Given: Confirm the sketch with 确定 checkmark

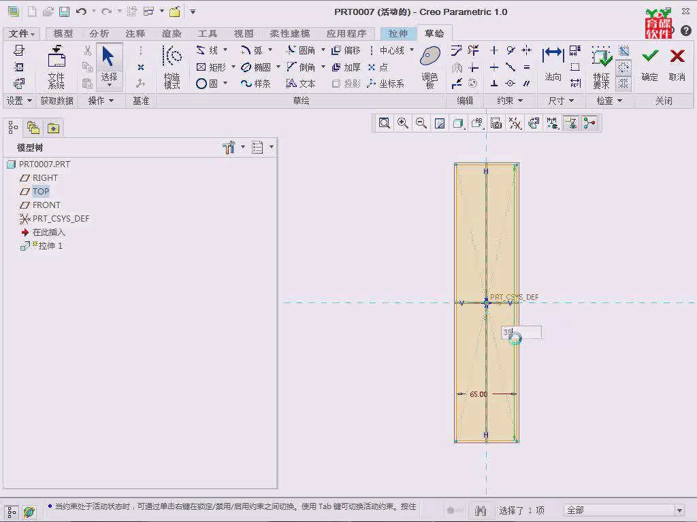Looking at the screenshot, I should [x=650, y=65].
